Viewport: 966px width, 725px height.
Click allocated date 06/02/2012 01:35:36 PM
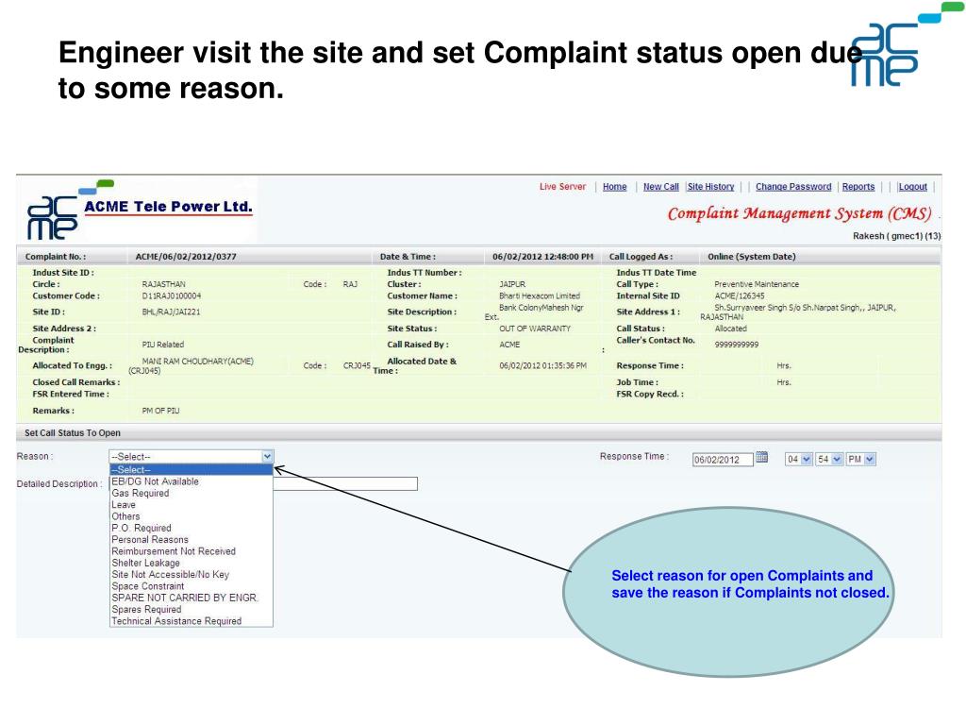[542, 365]
